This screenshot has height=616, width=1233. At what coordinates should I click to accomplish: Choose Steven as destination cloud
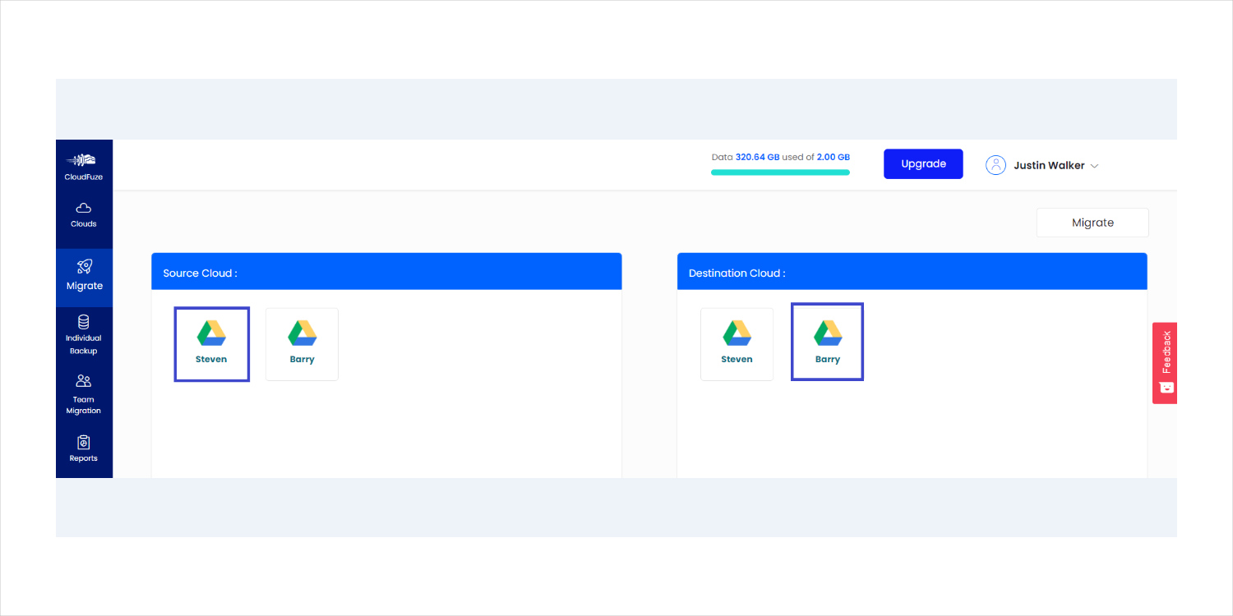737,344
